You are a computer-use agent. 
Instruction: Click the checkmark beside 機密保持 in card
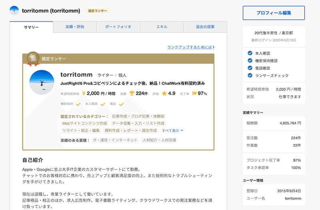78,104
